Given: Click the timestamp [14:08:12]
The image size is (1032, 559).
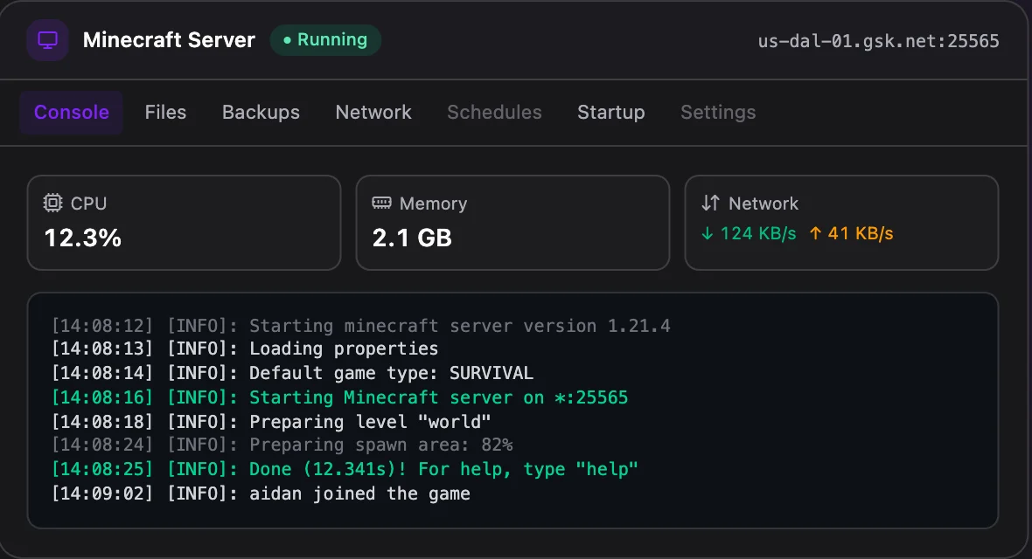Looking at the screenshot, I should [102, 326].
